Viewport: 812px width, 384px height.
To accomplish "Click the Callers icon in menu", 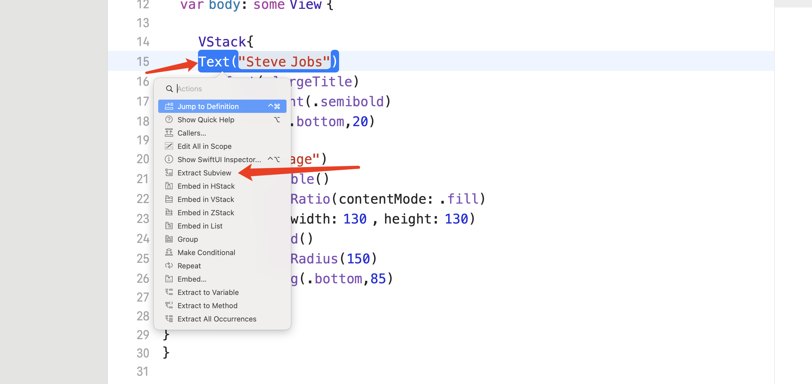I will (x=169, y=133).
